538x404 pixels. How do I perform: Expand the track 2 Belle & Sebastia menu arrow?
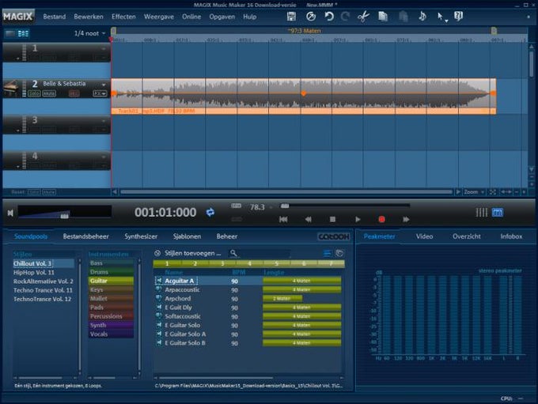click(104, 85)
